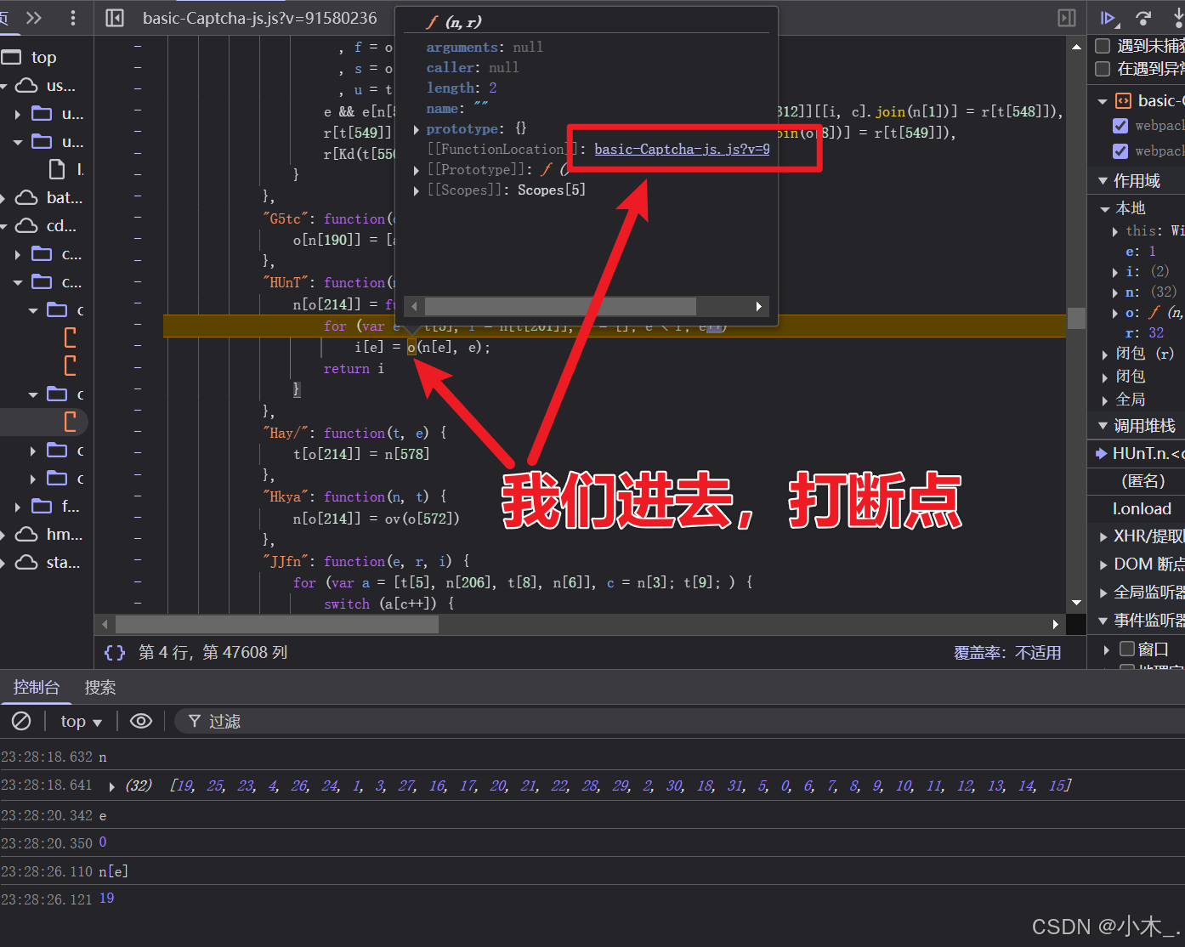Select the top frame icon in navigator
Image resolution: width=1185 pixels, height=947 pixels.
click(x=11, y=57)
